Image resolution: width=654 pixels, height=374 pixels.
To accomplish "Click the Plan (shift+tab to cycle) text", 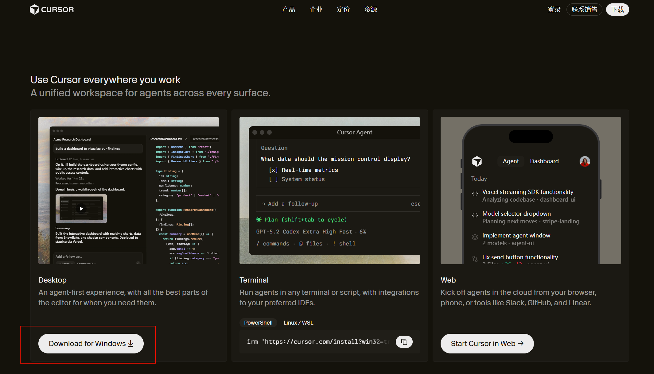I will click(x=306, y=220).
